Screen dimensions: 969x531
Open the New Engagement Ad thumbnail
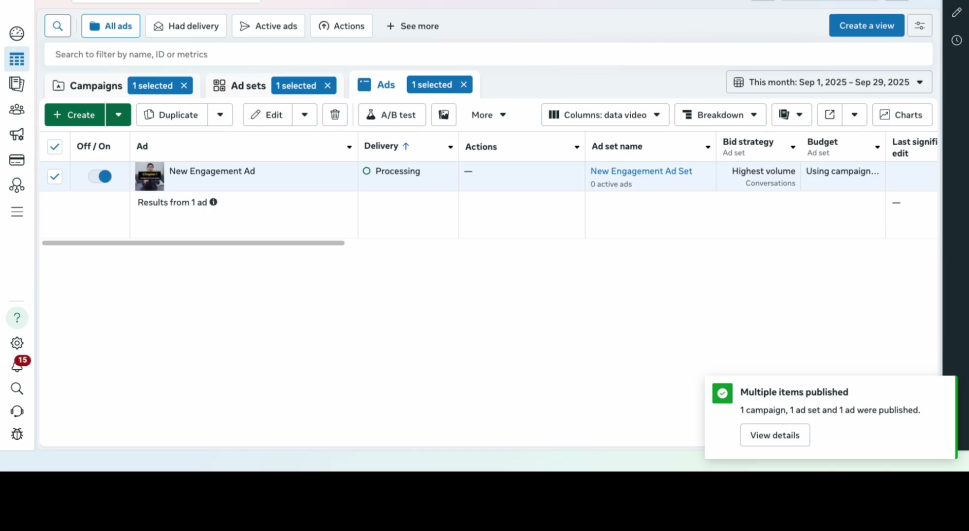point(150,177)
